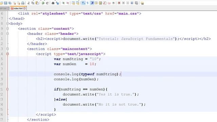Click the var numGen = 10 line
The height and width of the screenshot is (122, 217).
[75, 64]
